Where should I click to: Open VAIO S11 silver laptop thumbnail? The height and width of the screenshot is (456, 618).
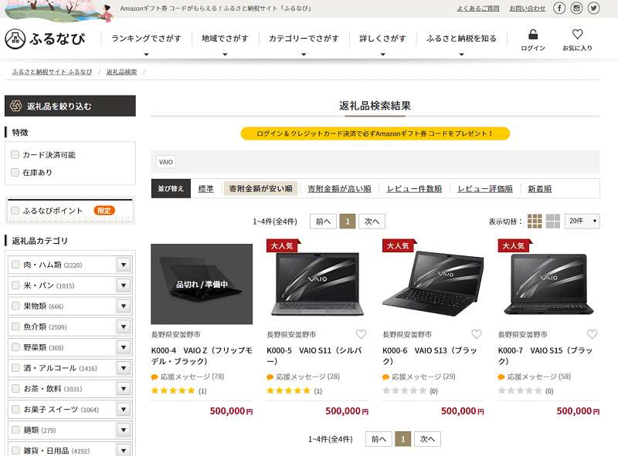pos(317,284)
